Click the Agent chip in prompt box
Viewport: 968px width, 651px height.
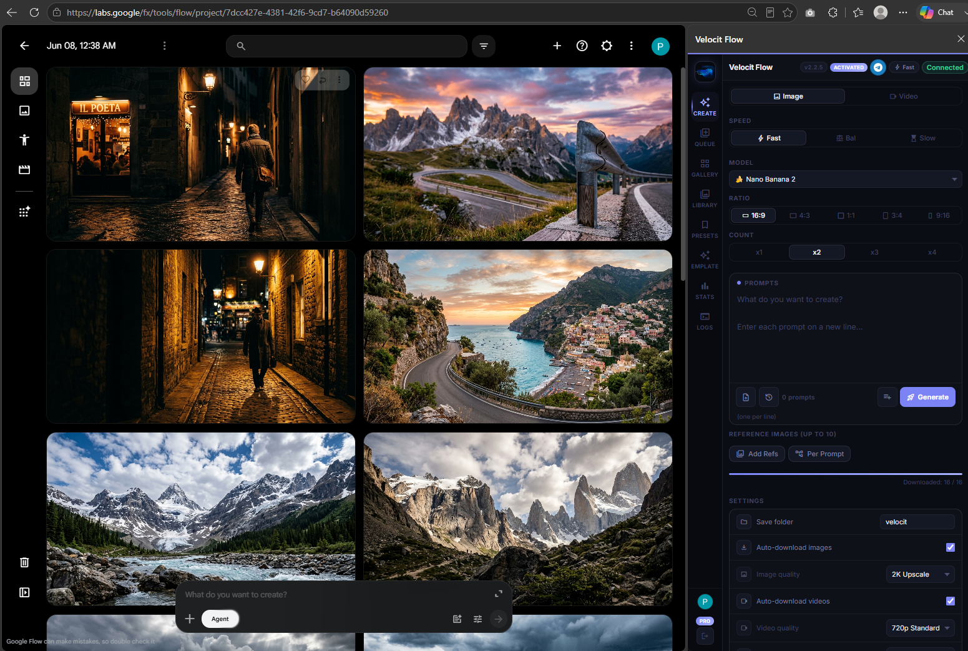pos(220,619)
